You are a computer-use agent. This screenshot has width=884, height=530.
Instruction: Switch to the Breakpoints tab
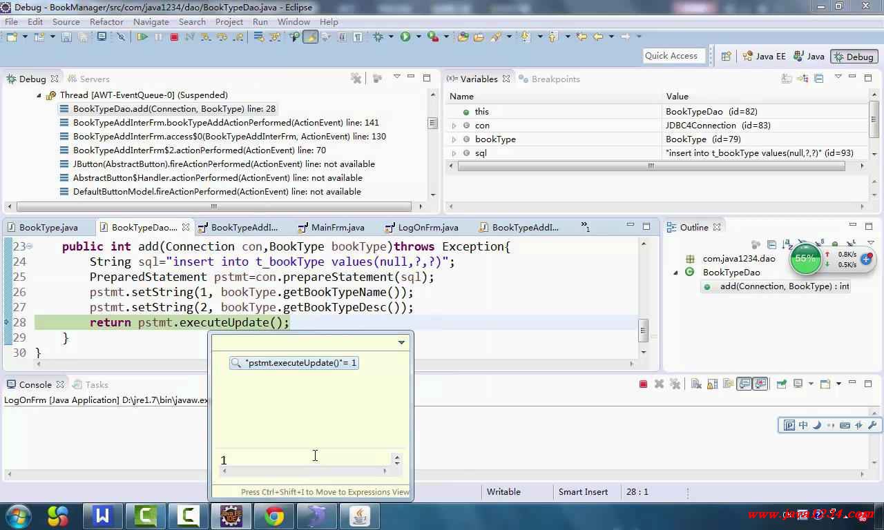tap(550, 79)
